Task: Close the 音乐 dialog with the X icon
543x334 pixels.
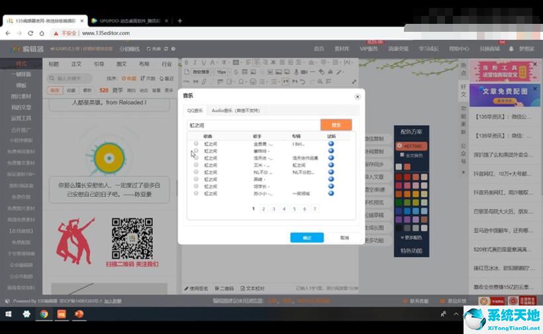Action: [x=358, y=96]
